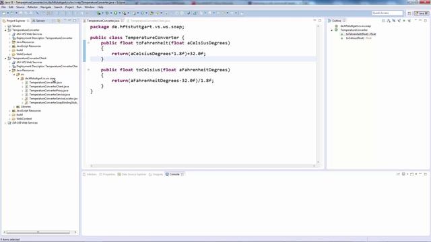Expand the Servers tree node
This screenshot has height=242, width=431.
click(x=5, y=26)
